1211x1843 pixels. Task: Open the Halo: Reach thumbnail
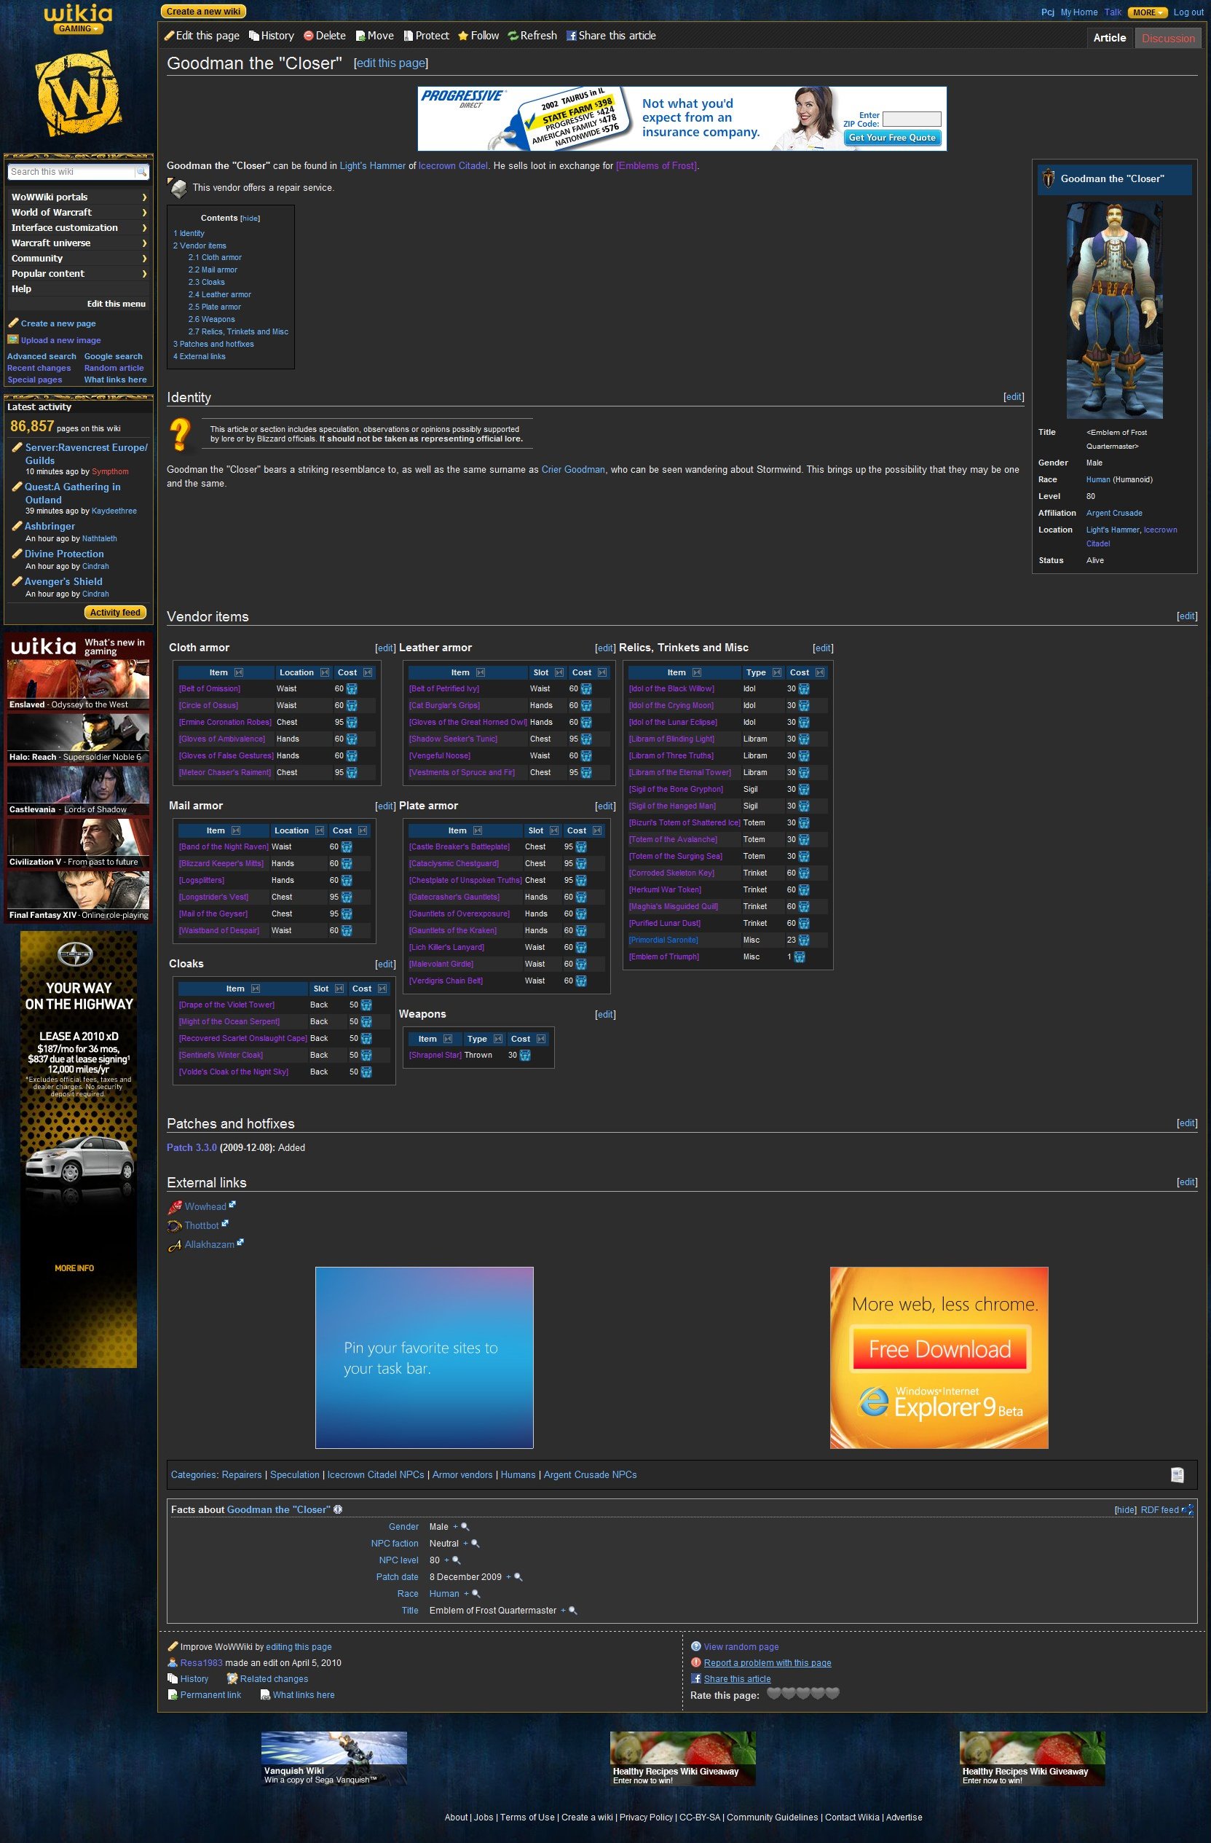click(x=78, y=737)
